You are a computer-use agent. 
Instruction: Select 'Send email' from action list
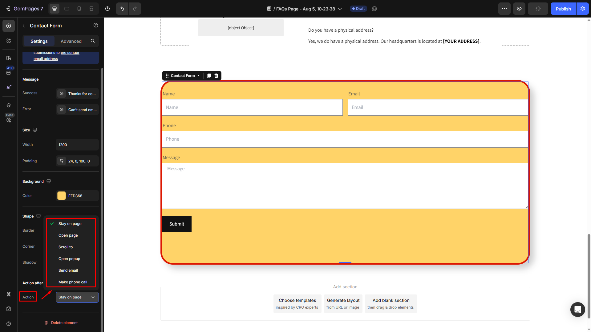(68, 270)
